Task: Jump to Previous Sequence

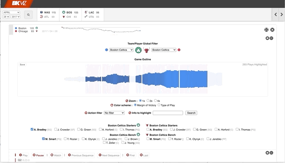Action: [81, 155]
